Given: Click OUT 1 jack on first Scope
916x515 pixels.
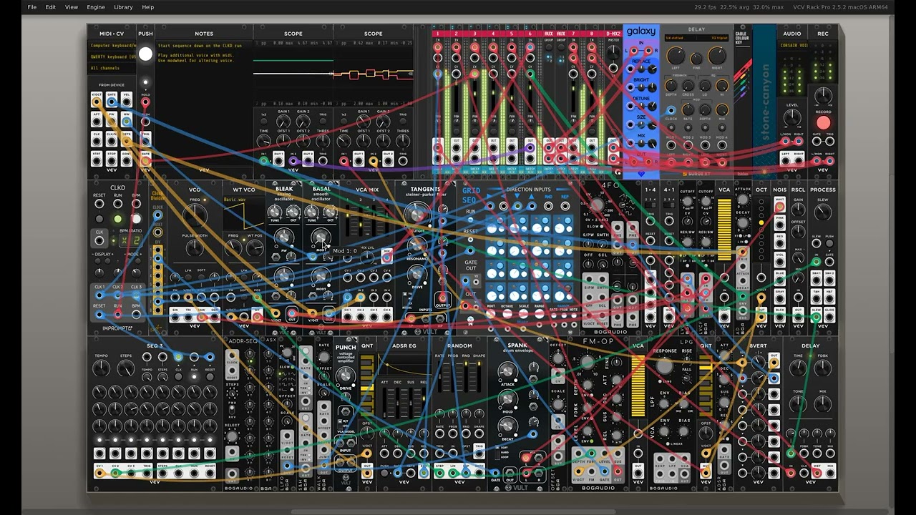Looking at the screenshot, I should pos(278,160).
